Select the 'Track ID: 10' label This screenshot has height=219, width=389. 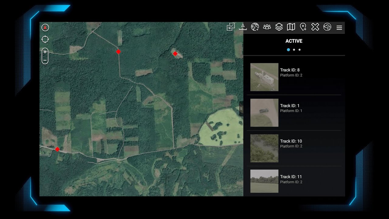click(291, 141)
